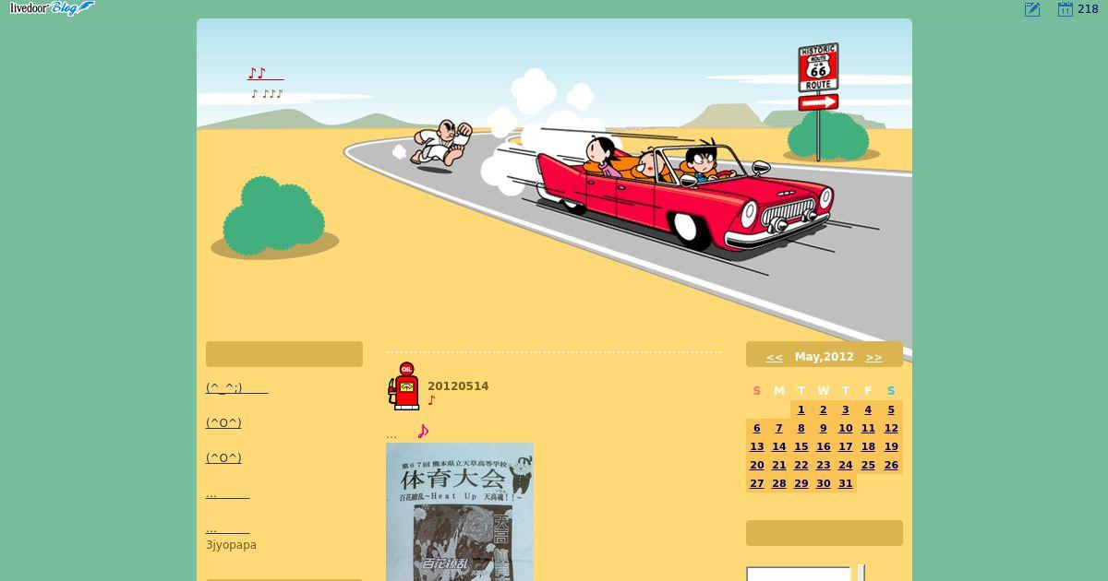Select calendar date 9

tap(823, 428)
